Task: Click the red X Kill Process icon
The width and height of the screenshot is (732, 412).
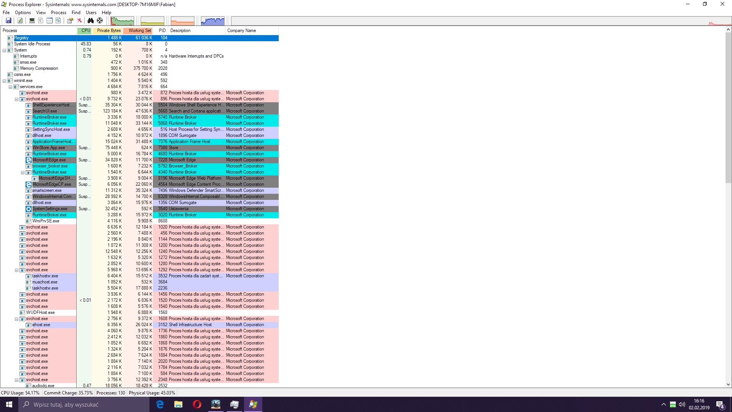Action: pos(79,21)
